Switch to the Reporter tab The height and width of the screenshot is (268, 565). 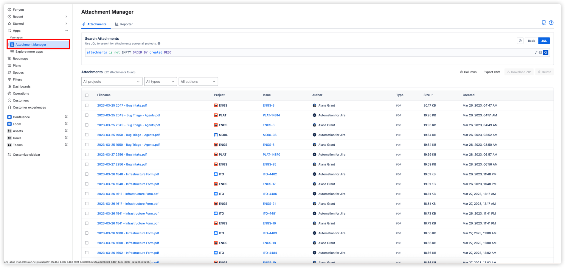(x=124, y=24)
